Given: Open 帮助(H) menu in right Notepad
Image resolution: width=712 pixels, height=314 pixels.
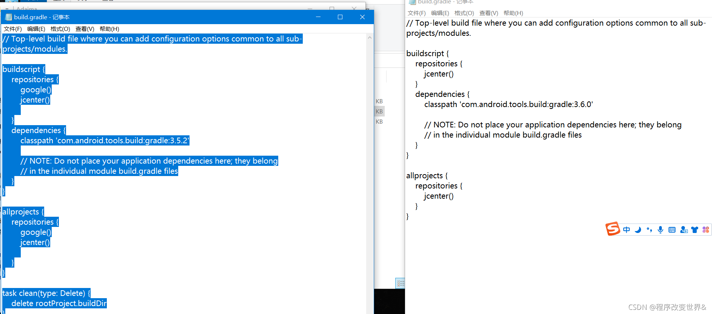Looking at the screenshot, I should coord(513,13).
